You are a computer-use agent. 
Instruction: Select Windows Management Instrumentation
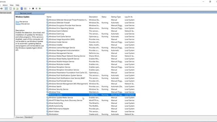coord(64,50)
